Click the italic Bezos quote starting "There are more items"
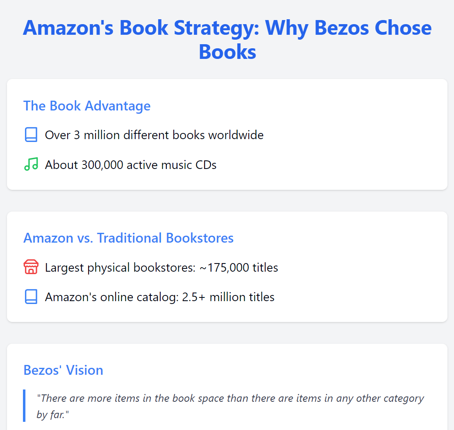Viewport: 454px width, 430px height. [x=230, y=398]
